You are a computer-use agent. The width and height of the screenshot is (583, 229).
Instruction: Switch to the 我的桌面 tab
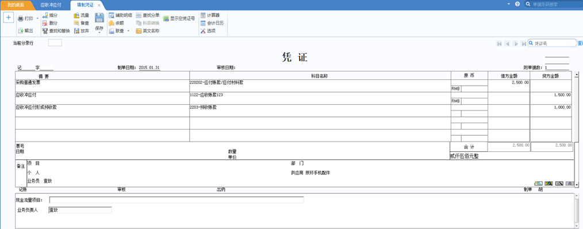click(16, 6)
